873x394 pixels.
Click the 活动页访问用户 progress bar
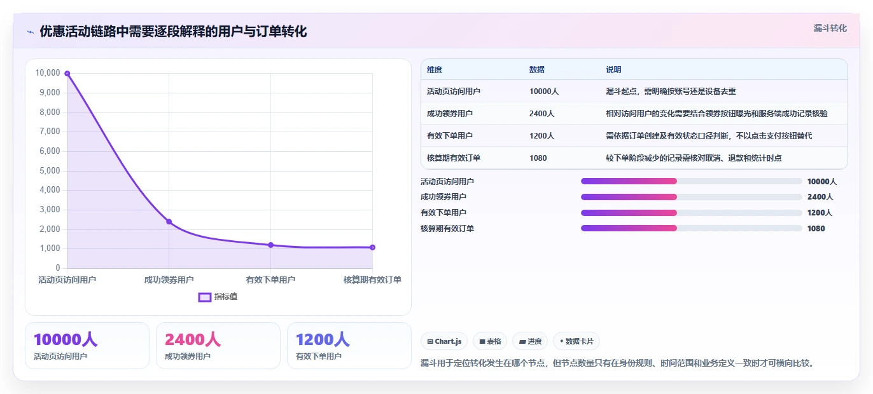click(x=691, y=181)
